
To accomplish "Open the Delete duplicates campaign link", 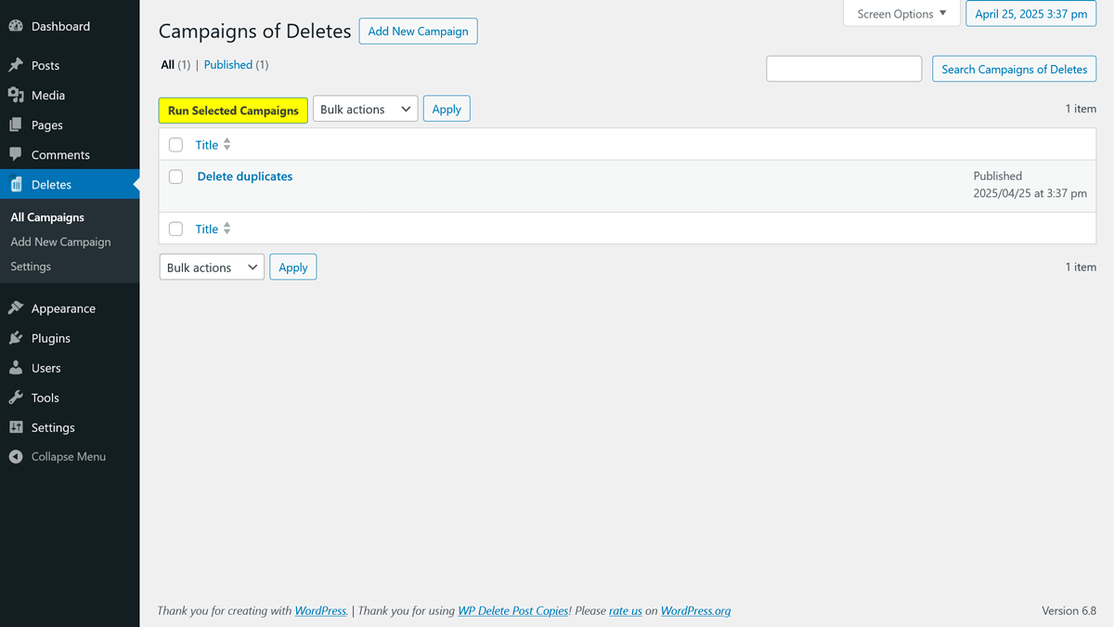I will pos(245,176).
